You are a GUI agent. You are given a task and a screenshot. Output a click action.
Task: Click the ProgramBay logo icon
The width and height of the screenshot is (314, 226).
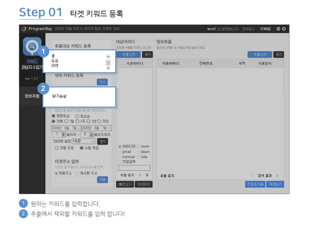pos(24,29)
